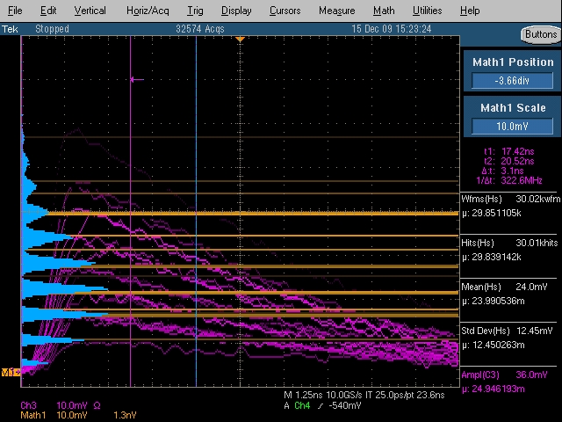
Task: Click the Ch3 10.0mV channel readout
Action: pyautogui.click(x=61, y=405)
